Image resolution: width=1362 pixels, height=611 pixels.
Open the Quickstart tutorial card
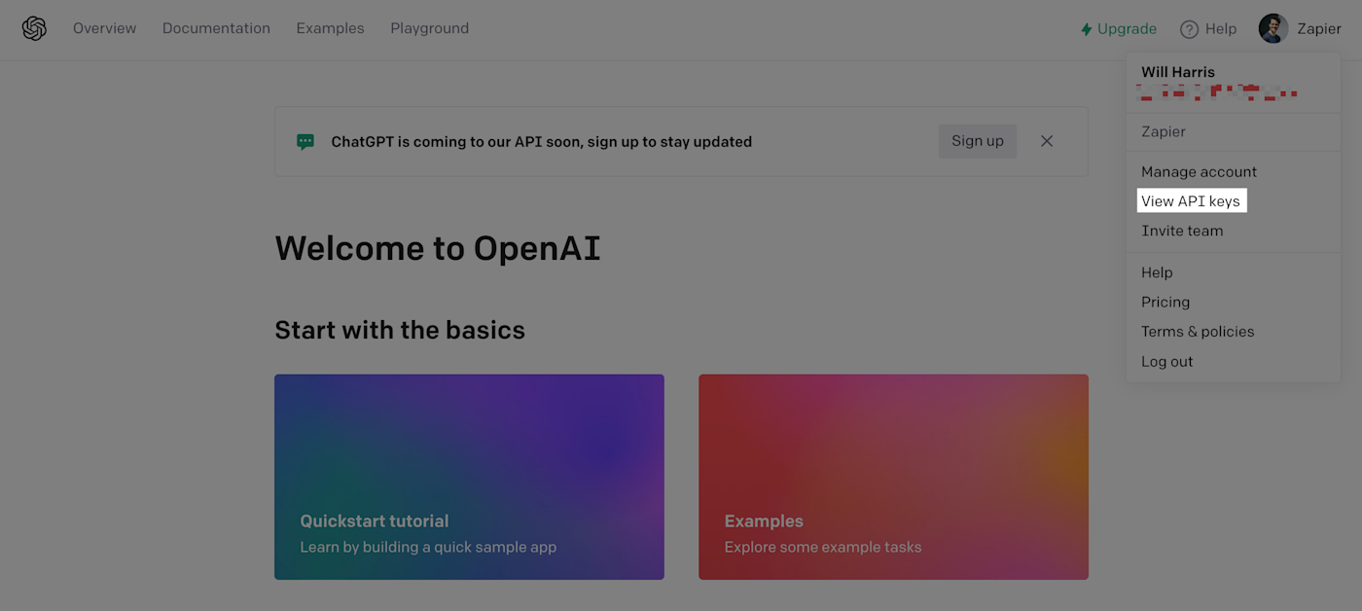coord(469,477)
